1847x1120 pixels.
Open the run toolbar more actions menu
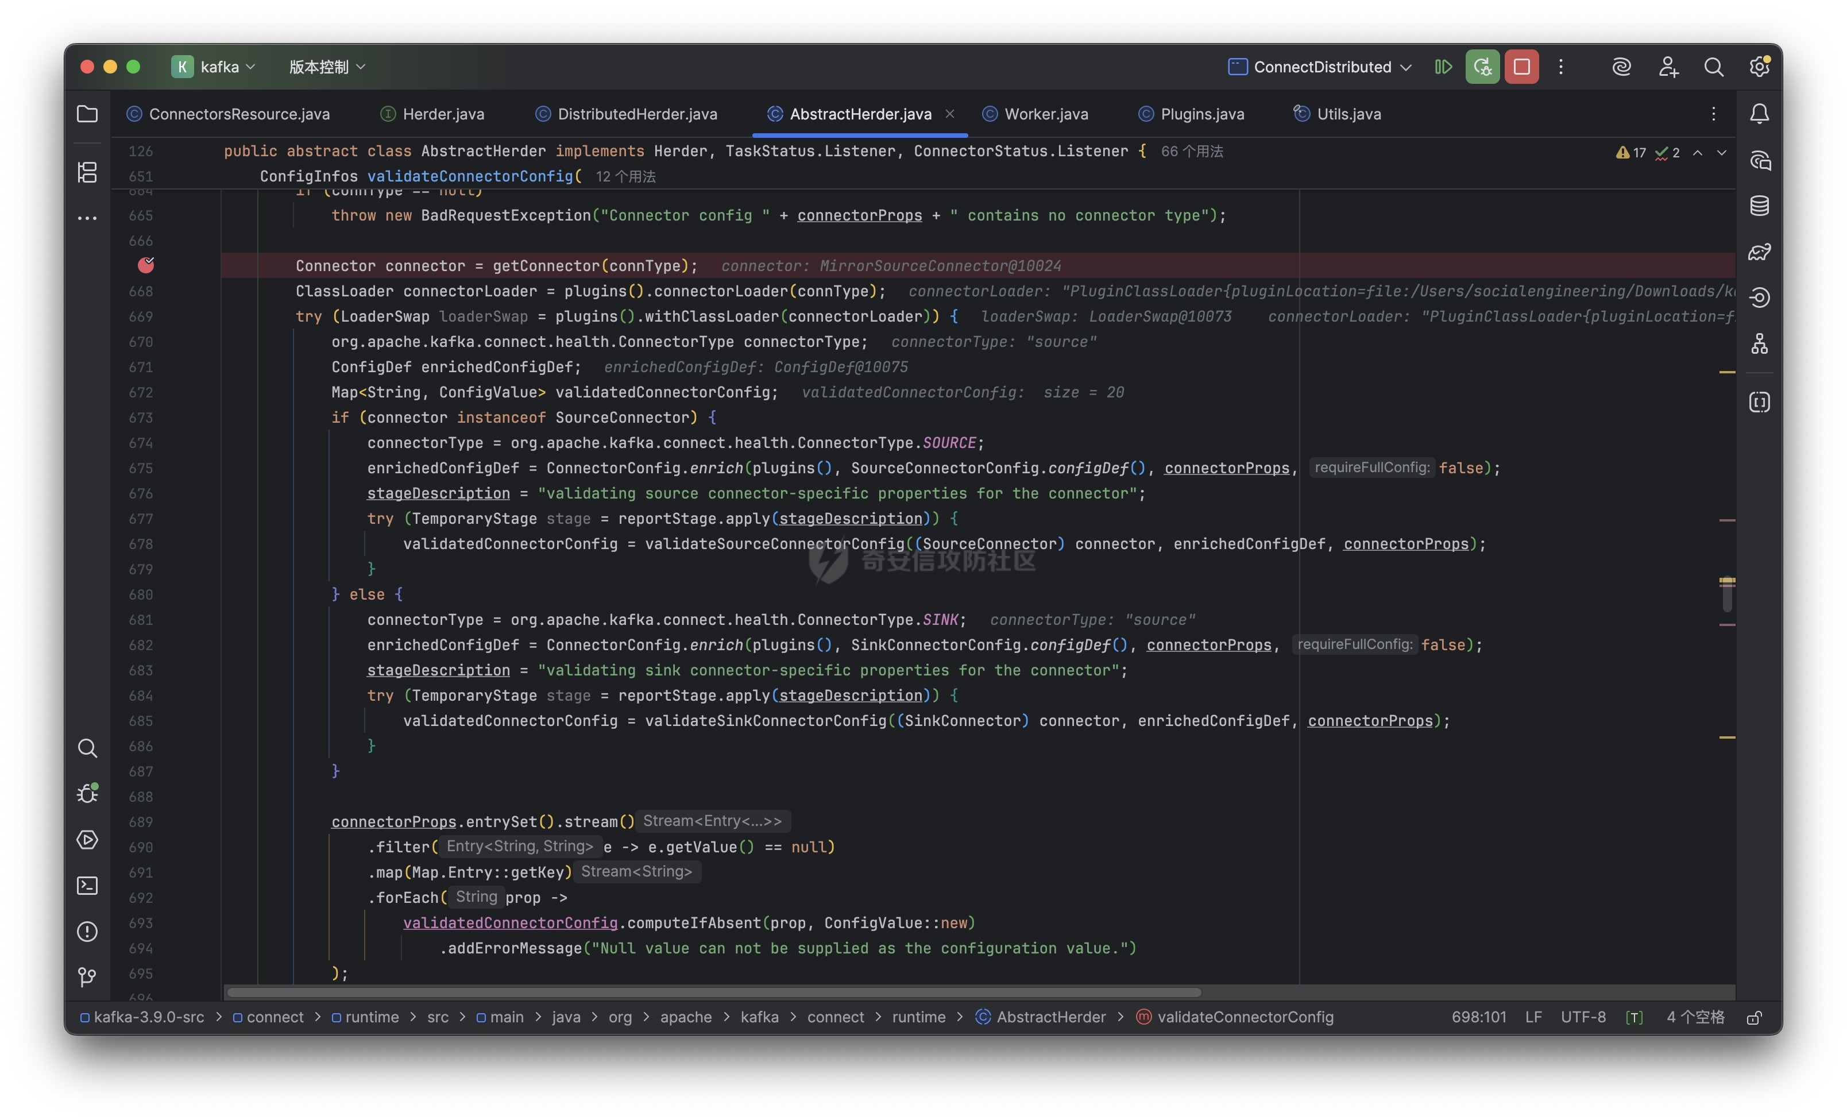pos(1560,67)
